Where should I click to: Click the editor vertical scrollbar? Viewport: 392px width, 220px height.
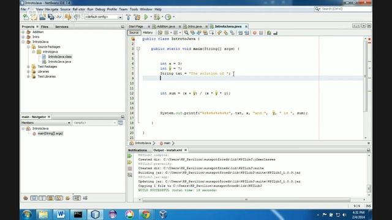point(366,76)
